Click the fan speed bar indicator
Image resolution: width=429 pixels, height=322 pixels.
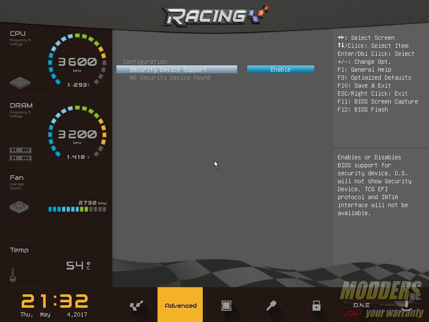point(77,209)
